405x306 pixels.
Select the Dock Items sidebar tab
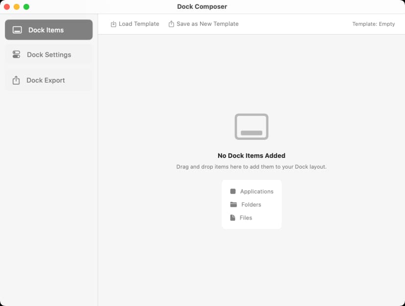[x=48, y=30]
